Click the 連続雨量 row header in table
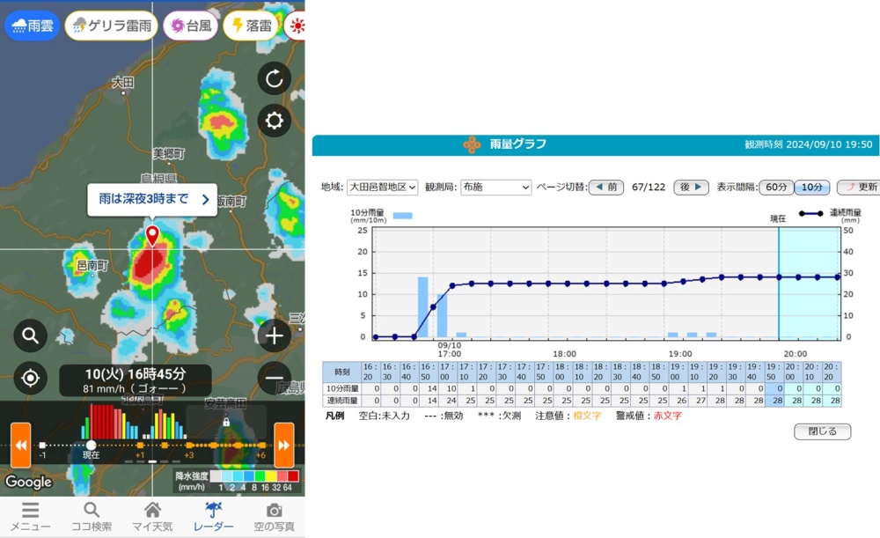Screen dimensions: 880x538 tap(341, 401)
